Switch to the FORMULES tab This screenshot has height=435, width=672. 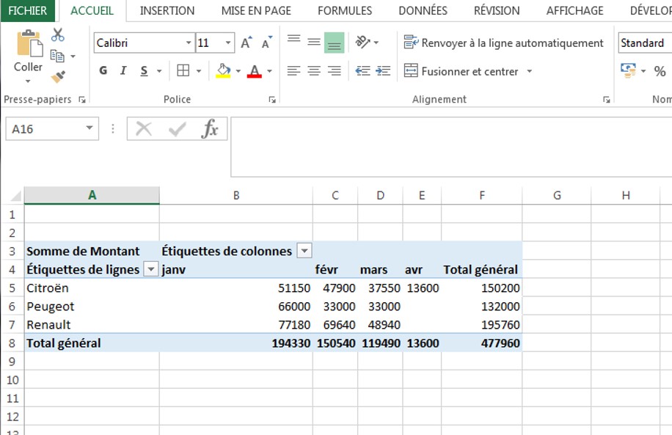[x=345, y=11]
